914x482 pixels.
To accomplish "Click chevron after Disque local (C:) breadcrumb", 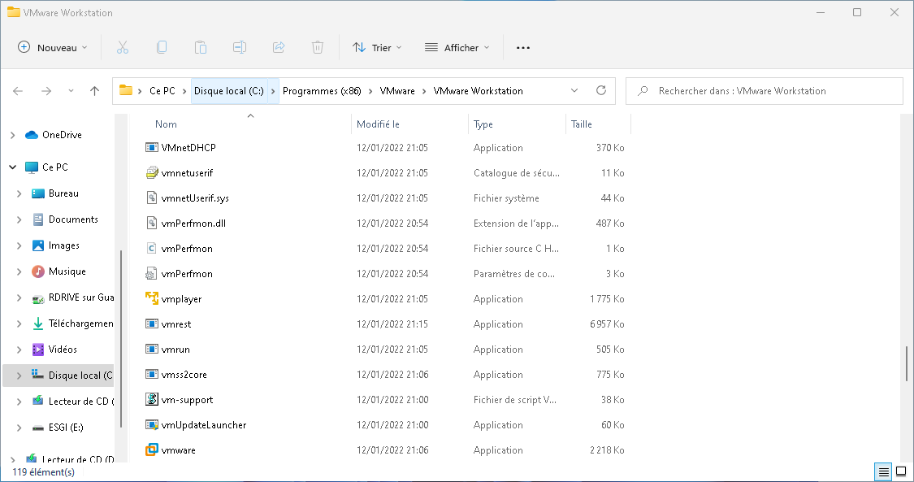I will [273, 91].
